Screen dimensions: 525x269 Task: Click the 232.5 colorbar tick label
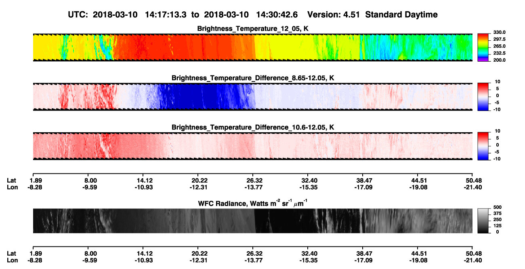(x=500, y=53)
